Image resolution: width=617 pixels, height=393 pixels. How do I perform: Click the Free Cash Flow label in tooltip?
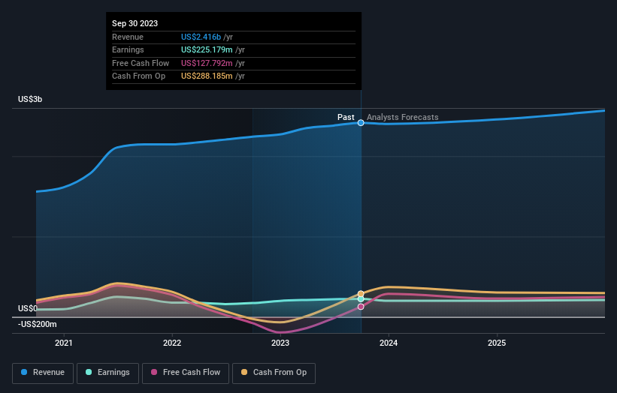click(141, 63)
